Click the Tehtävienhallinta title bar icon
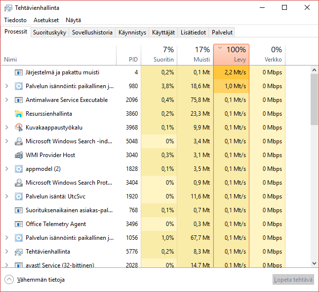The width and height of the screenshot is (319, 292). pyautogui.click(x=8, y=8)
